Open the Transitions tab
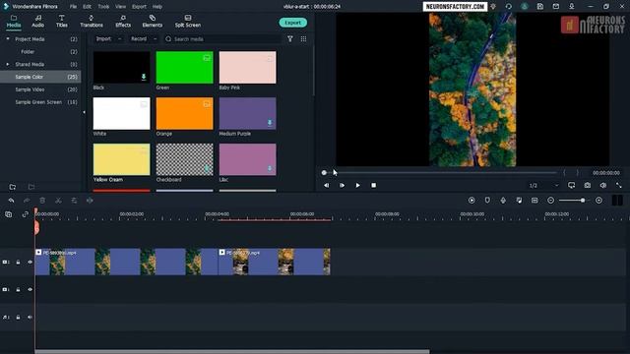The height and width of the screenshot is (354, 630). tap(92, 22)
